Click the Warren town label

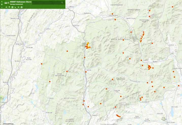point(51,98)
